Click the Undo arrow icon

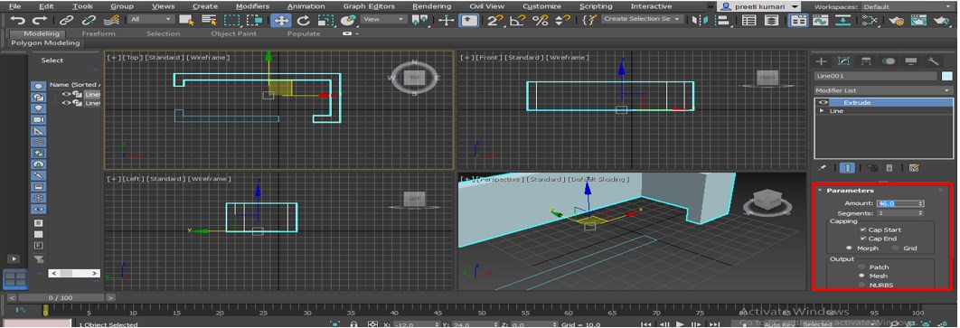coord(18,20)
